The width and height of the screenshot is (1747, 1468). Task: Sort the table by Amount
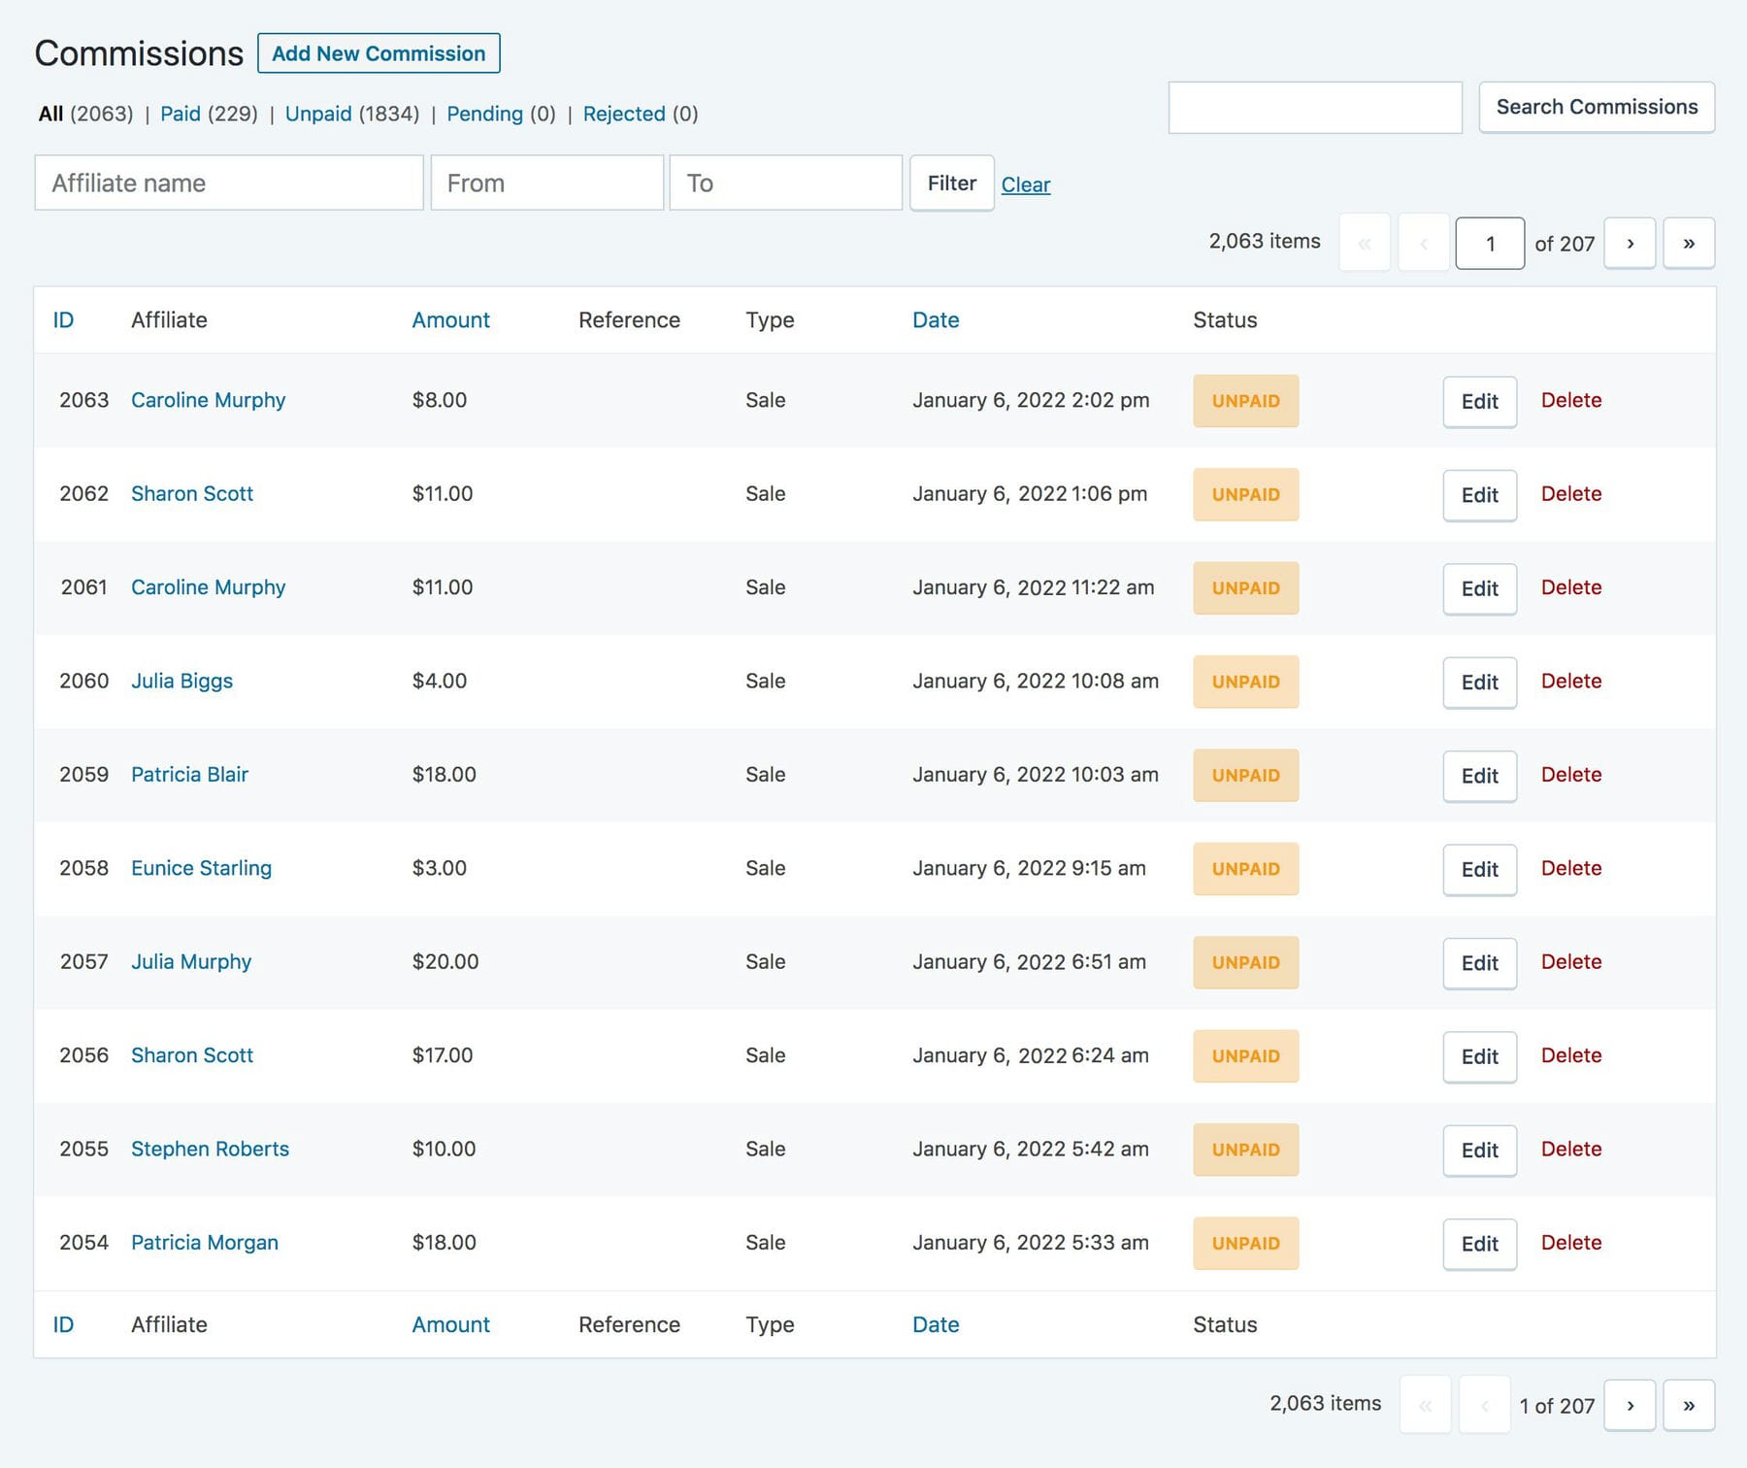(x=449, y=319)
